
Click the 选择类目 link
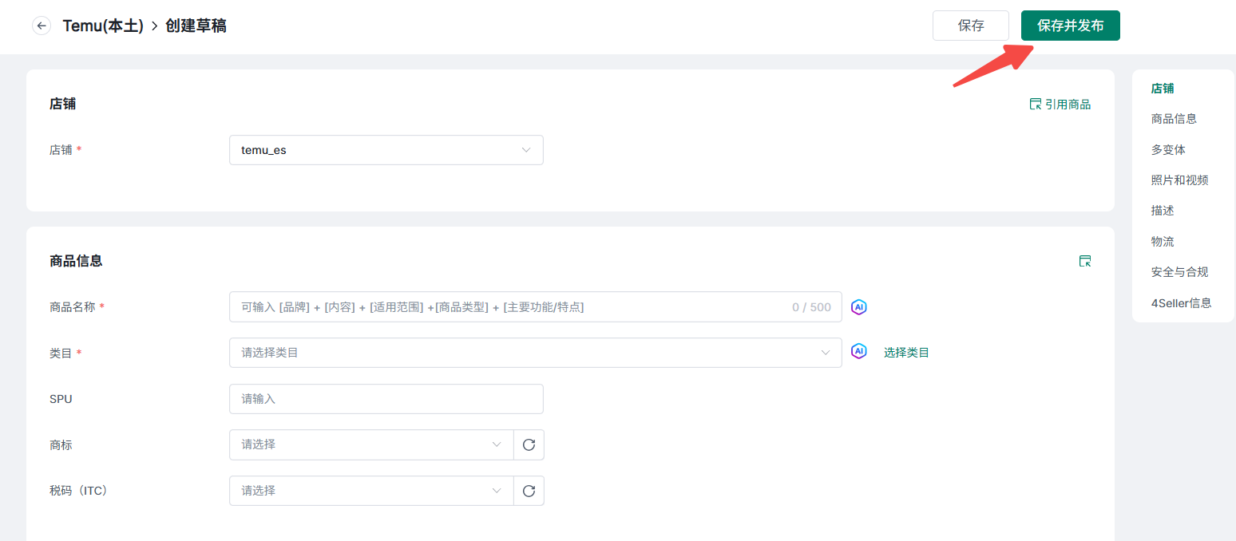click(x=906, y=352)
